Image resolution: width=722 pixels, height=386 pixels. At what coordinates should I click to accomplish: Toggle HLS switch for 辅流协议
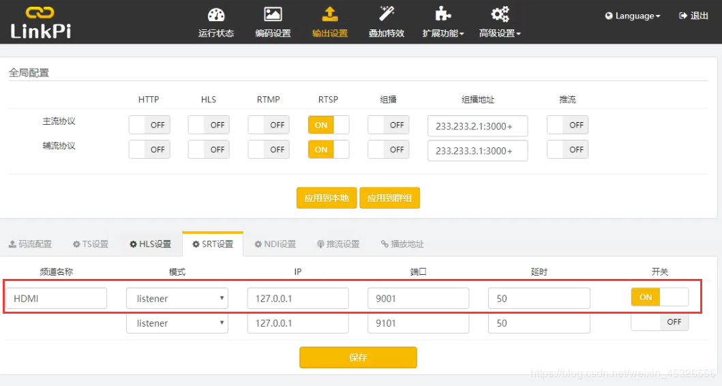point(209,149)
